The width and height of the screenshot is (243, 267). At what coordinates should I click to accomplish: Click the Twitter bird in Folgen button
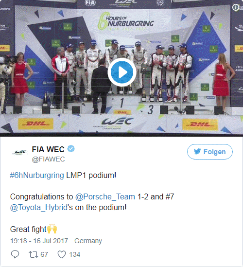tap(197, 151)
